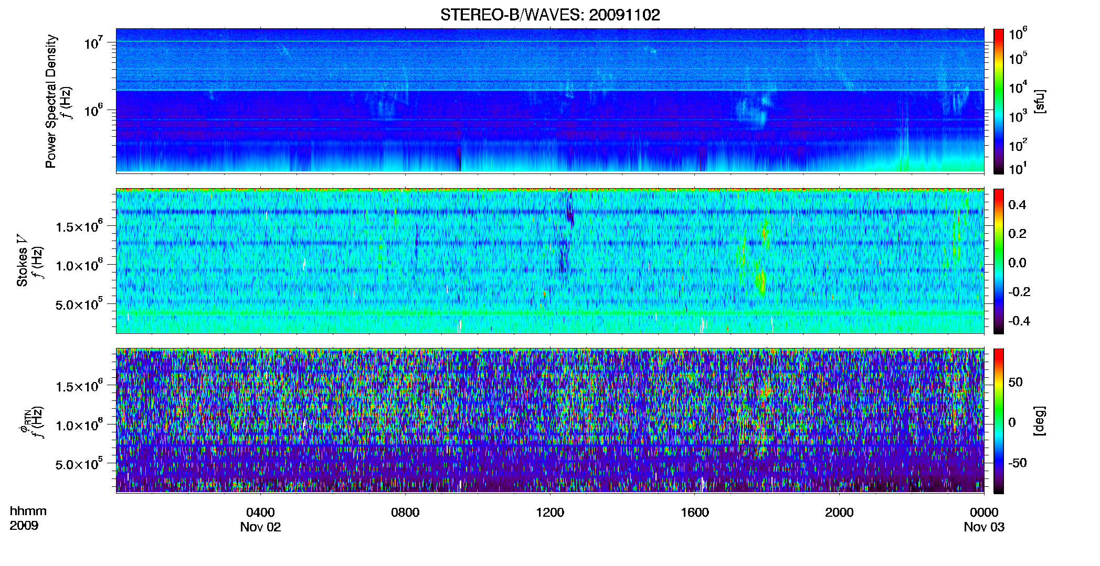
Task: Click the -0.4 label on Stokes colorbar
Action: coord(1019,321)
